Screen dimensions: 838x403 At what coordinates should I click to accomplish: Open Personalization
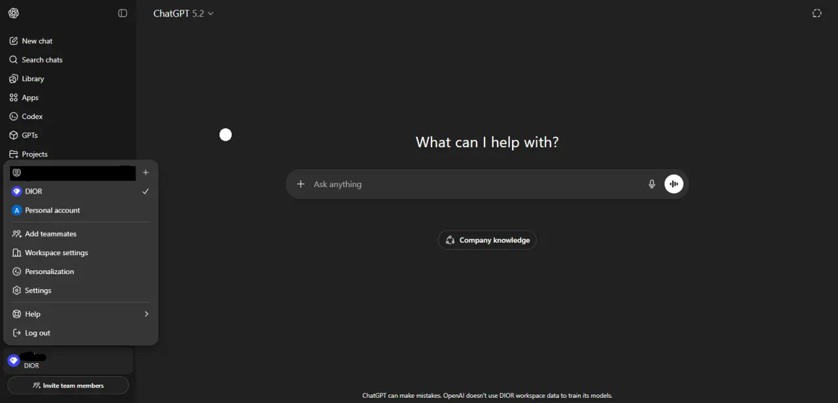point(81,272)
